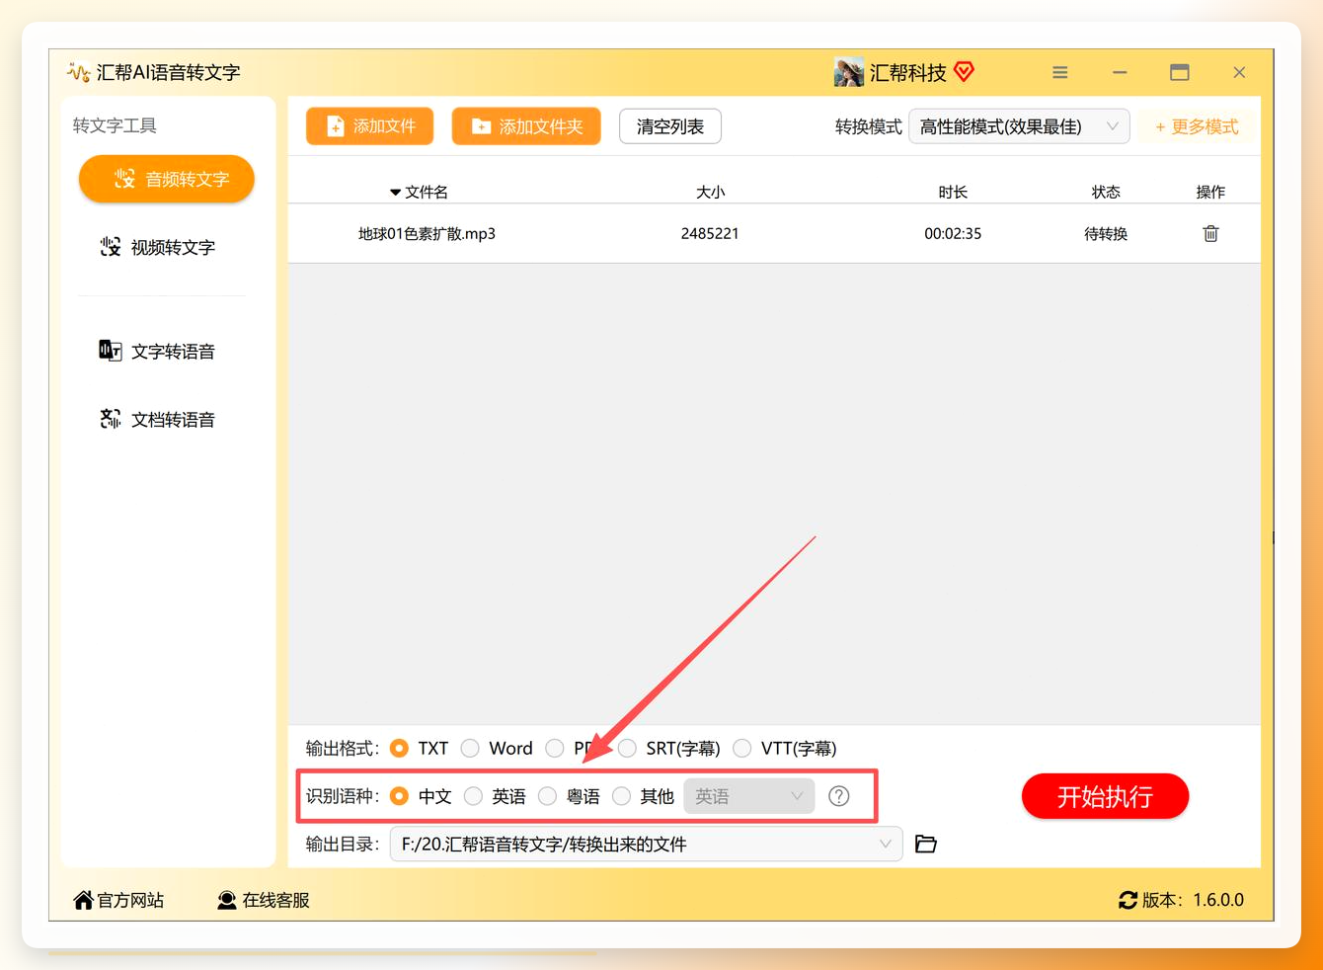Click the 操作 column header
The image size is (1323, 970).
(1210, 192)
